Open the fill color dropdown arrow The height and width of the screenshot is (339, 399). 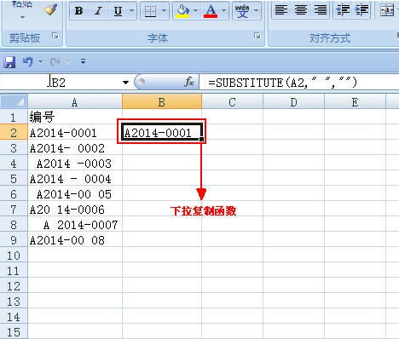pyautogui.click(x=195, y=11)
